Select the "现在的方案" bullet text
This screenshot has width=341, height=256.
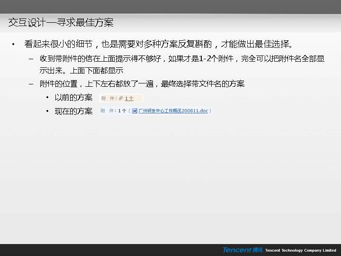click(x=73, y=111)
